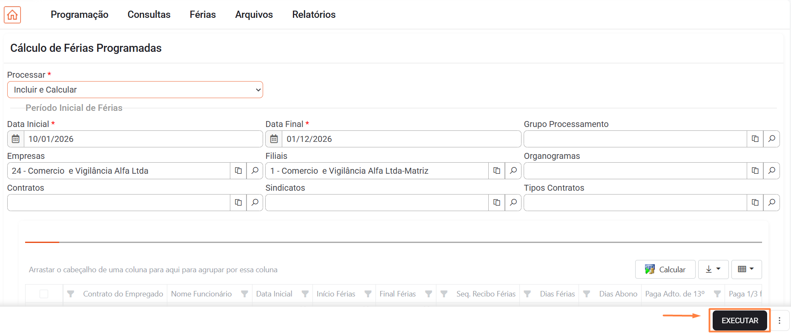Click into the Contratos input field

click(x=119, y=203)
